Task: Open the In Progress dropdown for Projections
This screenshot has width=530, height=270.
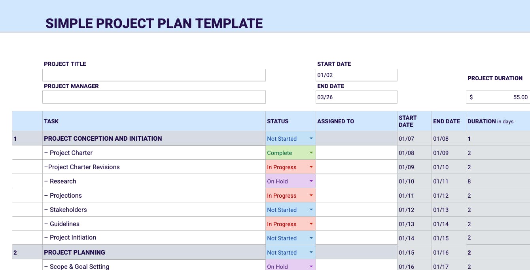Action: click(x=311, y=195)
